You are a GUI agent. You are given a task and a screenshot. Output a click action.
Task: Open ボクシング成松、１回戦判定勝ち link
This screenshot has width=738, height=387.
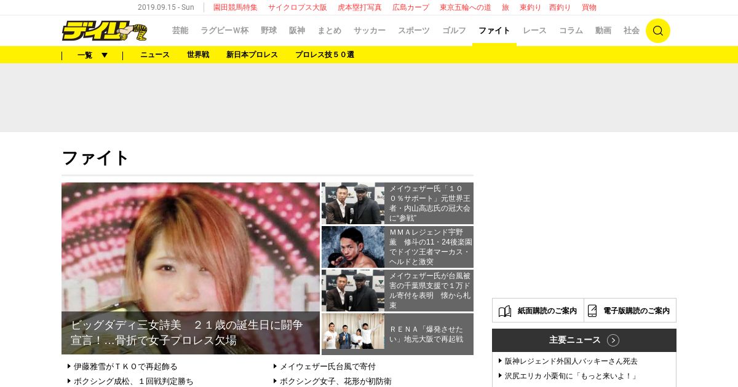coord(133,381)
